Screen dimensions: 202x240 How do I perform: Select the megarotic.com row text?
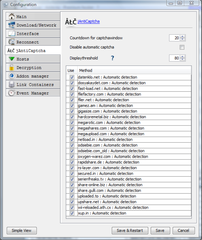(x=109, y=122)
